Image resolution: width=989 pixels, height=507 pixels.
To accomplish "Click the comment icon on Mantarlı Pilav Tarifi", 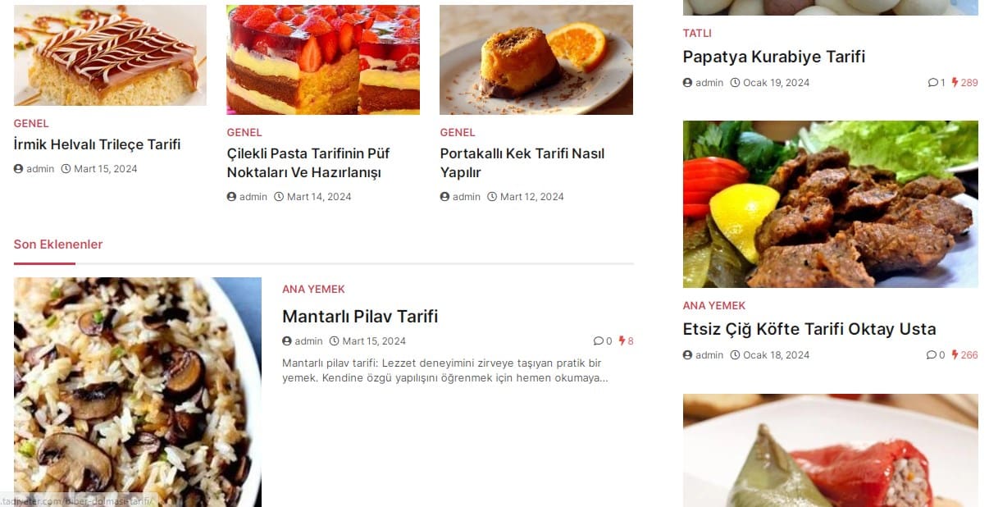I will (598, 341).
